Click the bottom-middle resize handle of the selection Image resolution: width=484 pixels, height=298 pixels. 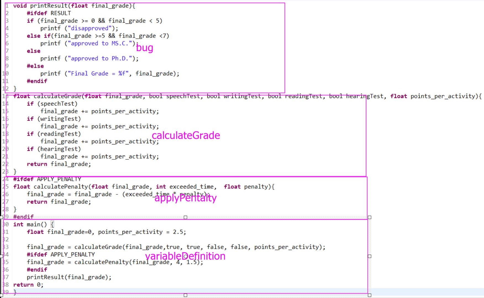pyautogui.click(x=185, y=295)
